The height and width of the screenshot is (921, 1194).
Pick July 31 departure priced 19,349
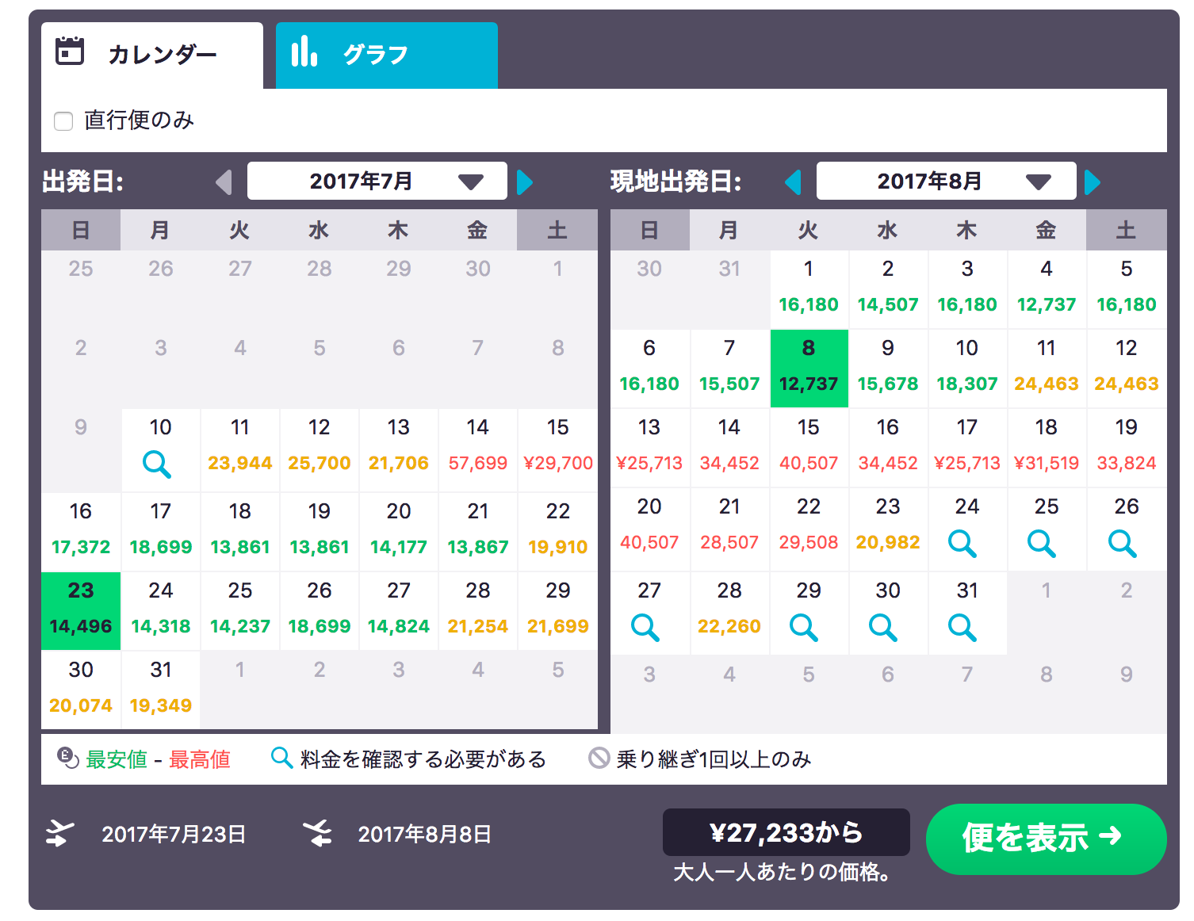click(161, 690)
